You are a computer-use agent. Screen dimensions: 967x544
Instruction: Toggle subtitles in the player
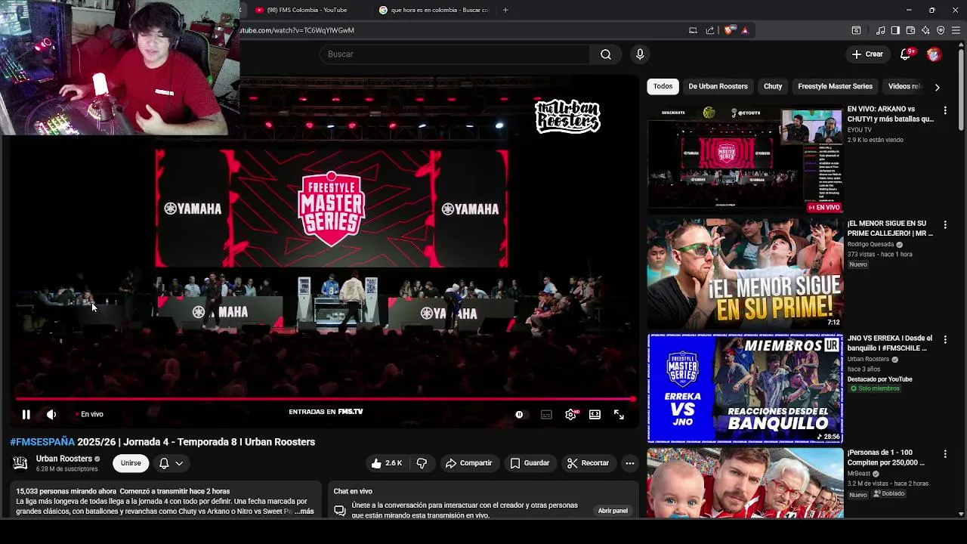point(546,414)
